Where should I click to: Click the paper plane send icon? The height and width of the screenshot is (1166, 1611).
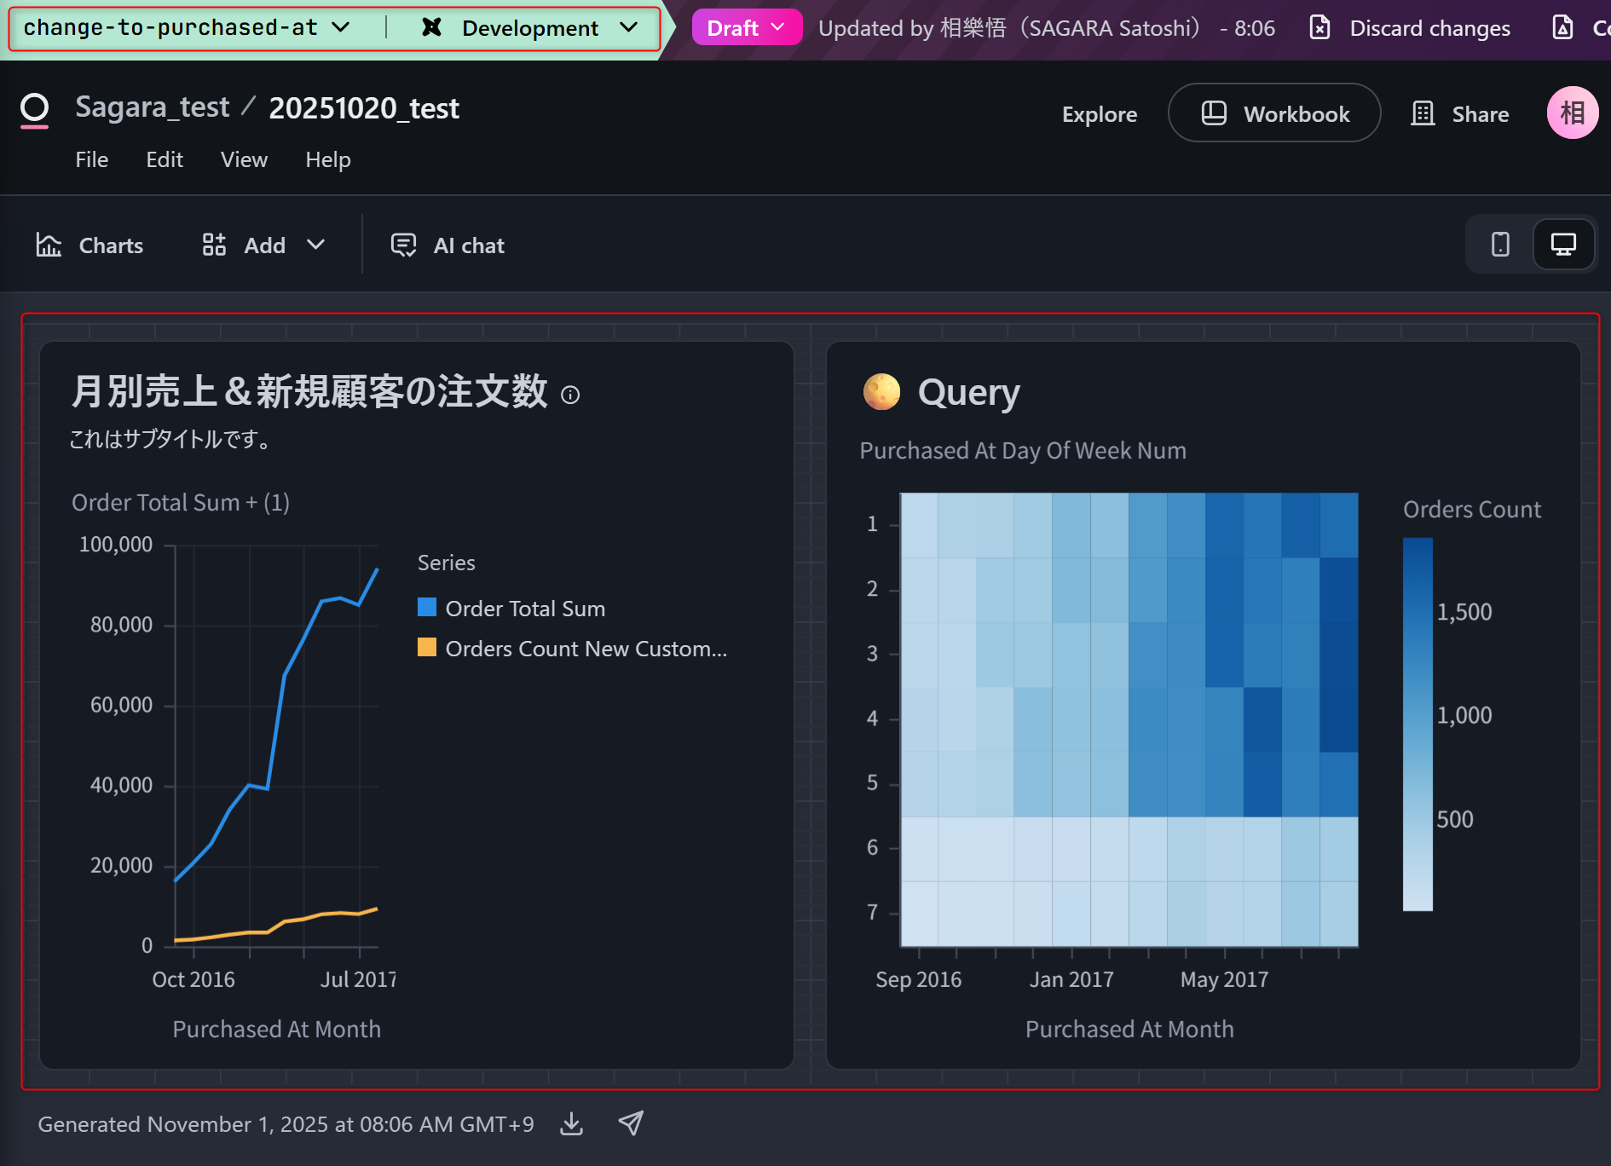(x=631, y=1123)
